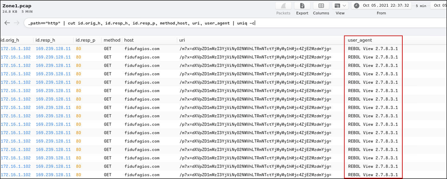Screen dimensions: 447x179
Task: Click the uri column header
Action: click(182, 40)
